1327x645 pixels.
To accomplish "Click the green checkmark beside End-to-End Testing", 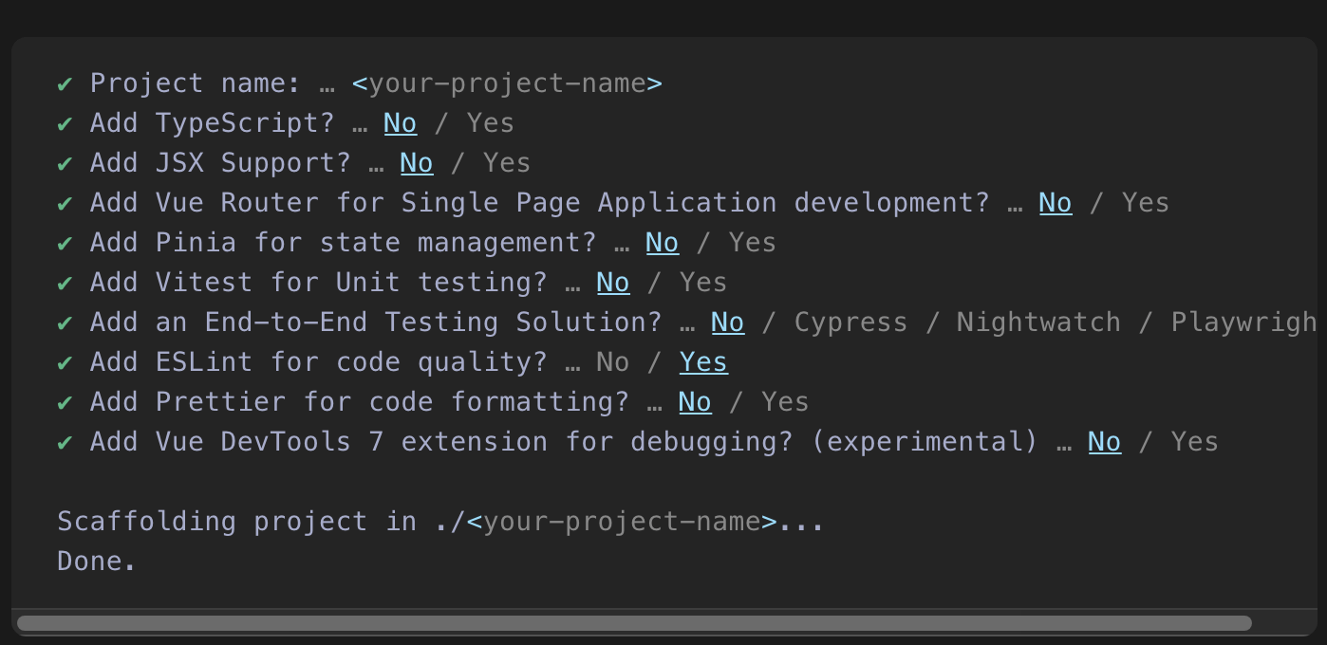I will (65, 323).
